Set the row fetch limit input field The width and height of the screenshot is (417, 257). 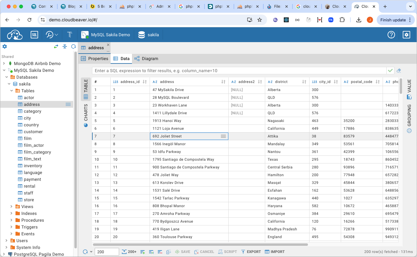(107, 251)
